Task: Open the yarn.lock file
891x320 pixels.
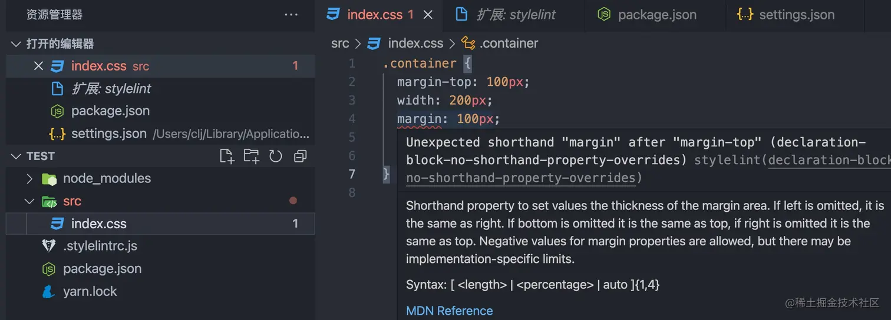Action: (x=160, y=291)
